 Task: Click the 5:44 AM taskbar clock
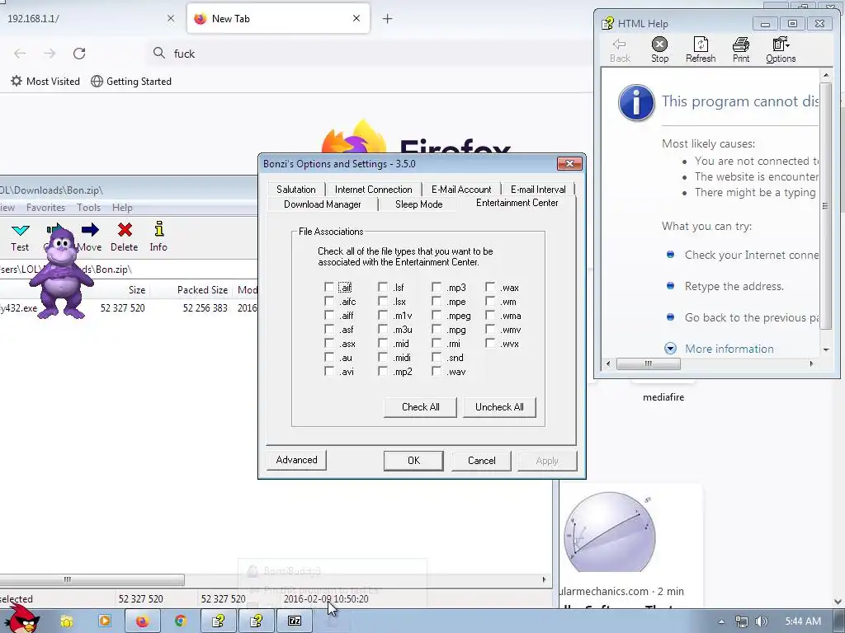point(803,621)
